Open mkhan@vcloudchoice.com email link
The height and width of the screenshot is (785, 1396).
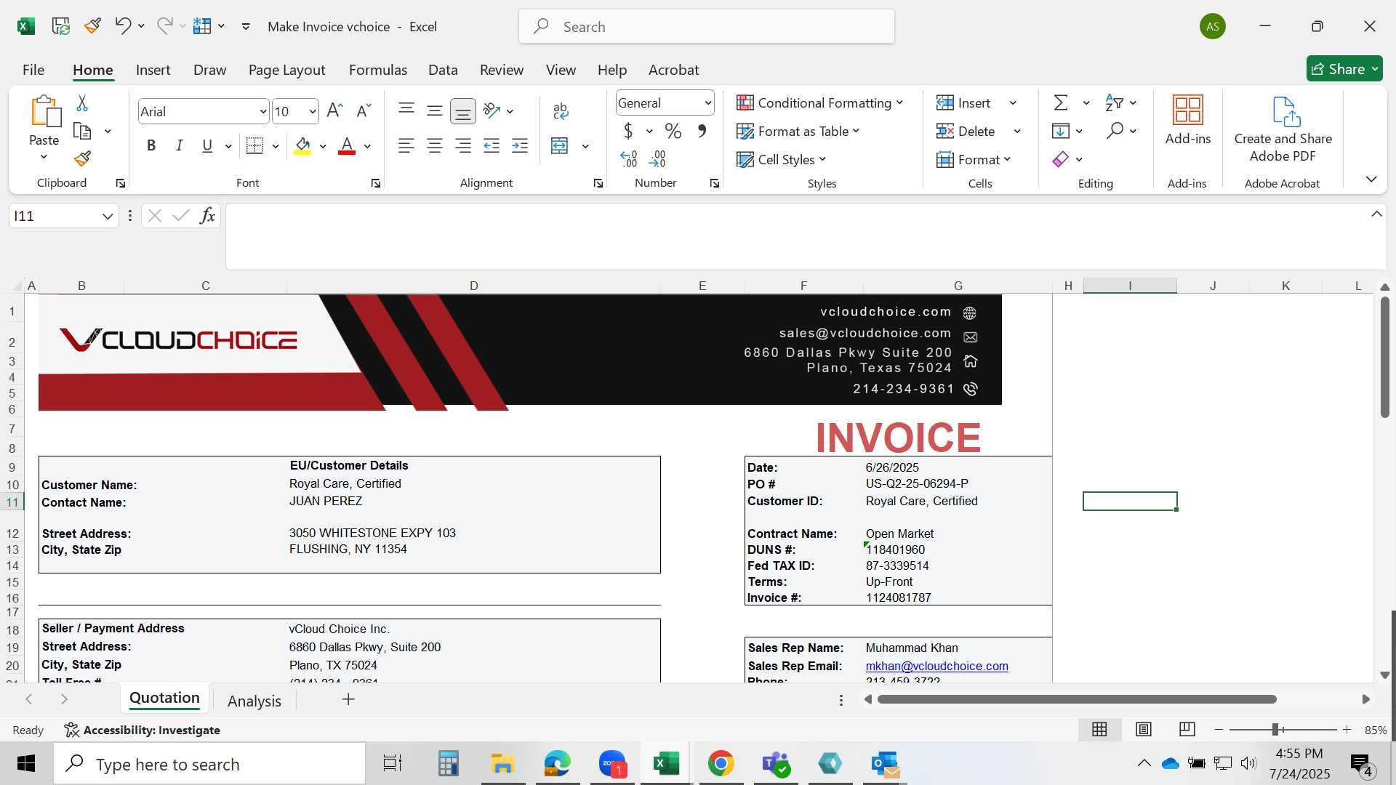(936, 666)
